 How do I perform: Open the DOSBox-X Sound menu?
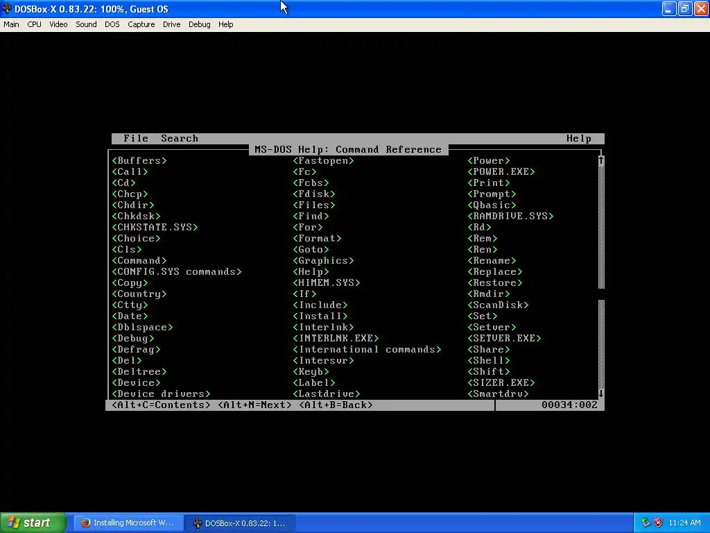click(x=86, y=24)
